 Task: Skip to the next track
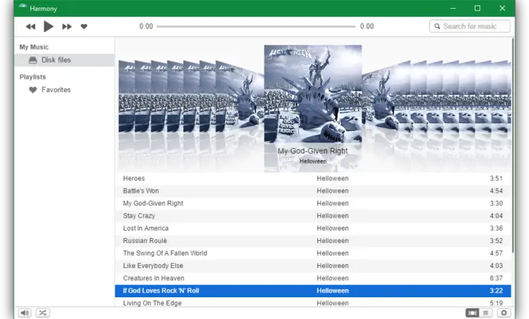point(66,26)
